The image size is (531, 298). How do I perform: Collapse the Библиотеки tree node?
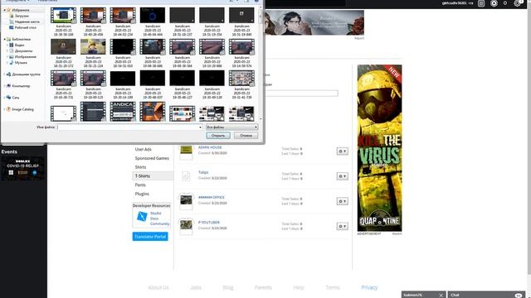[5, 39]
